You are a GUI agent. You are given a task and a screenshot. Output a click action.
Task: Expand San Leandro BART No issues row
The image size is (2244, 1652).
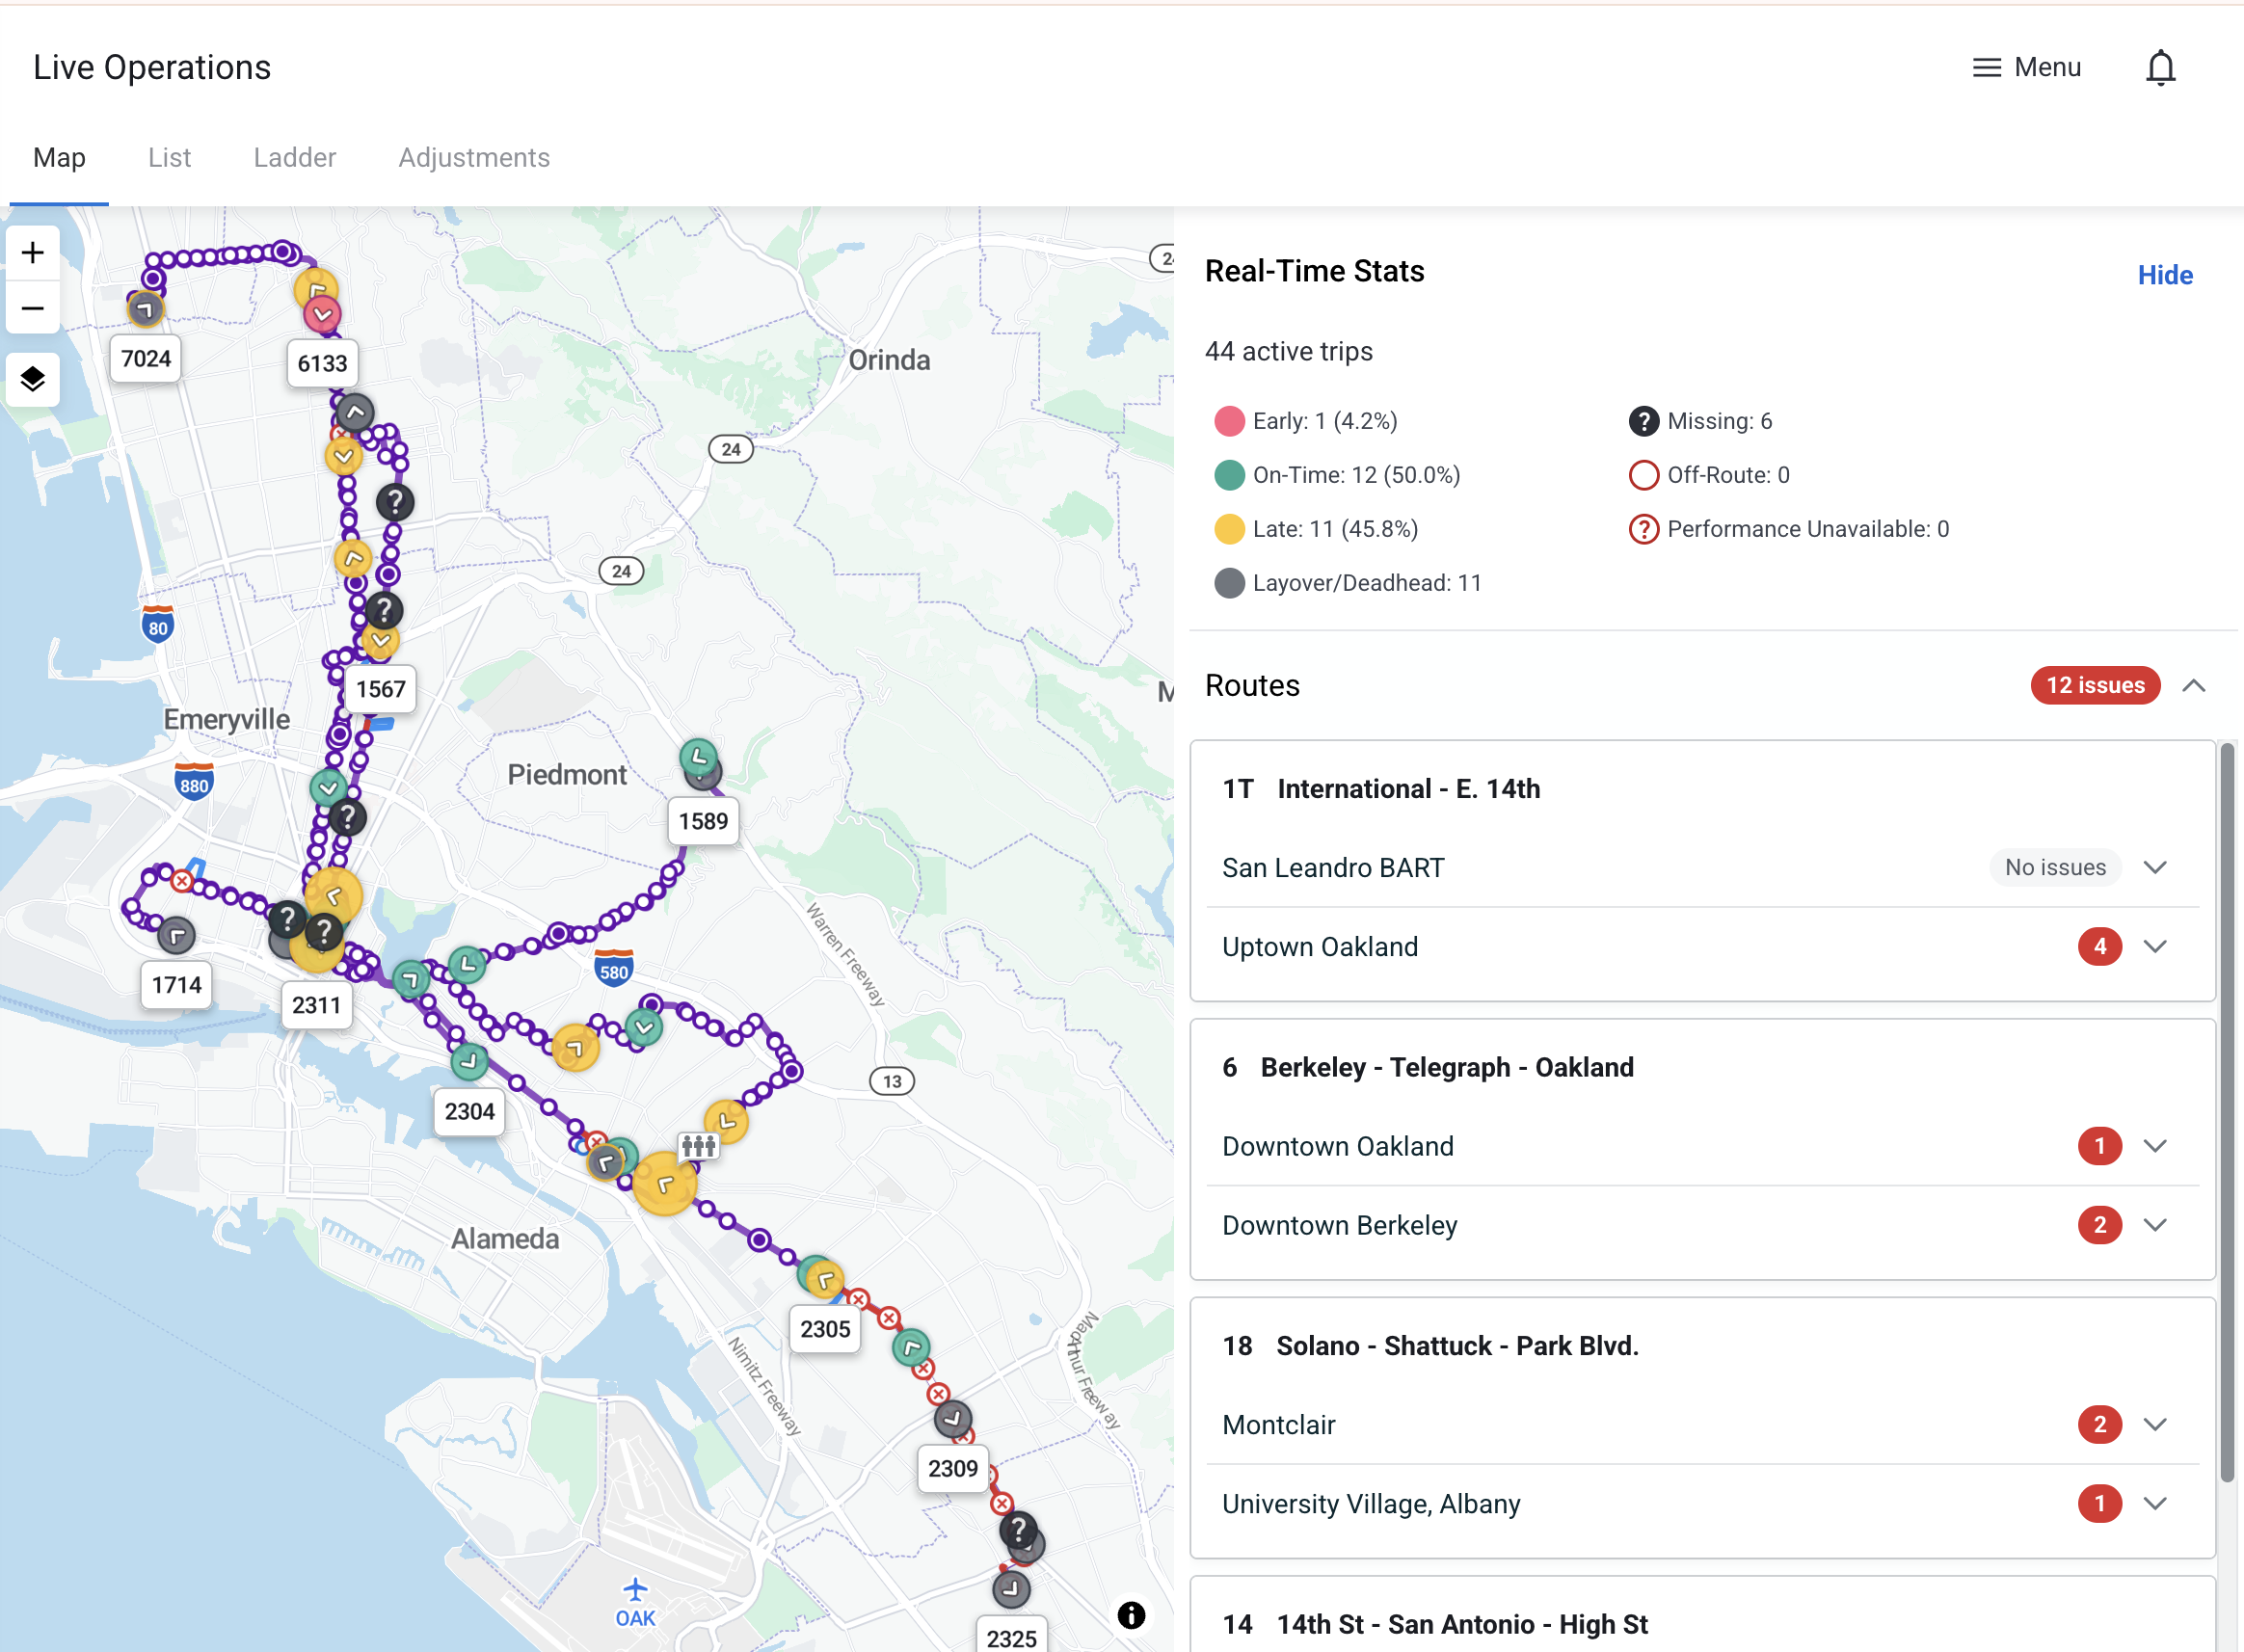click(2155, 867)
